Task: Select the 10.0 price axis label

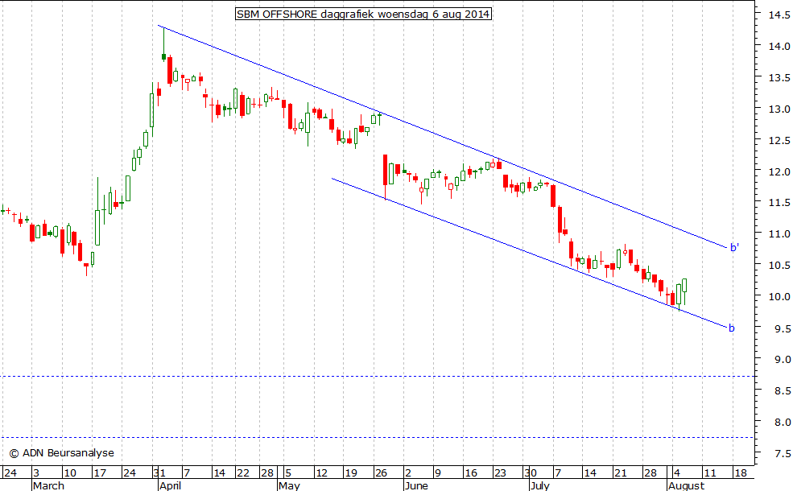Action: [779, 296]
